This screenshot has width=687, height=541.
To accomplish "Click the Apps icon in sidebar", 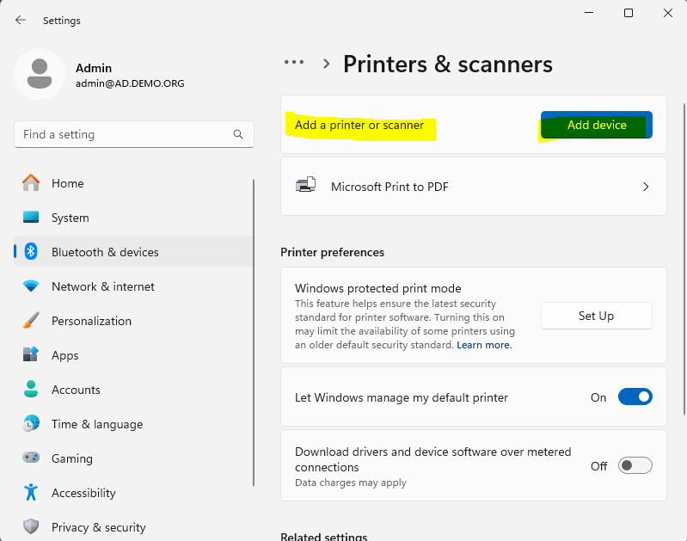I will [x=31, y=354].
